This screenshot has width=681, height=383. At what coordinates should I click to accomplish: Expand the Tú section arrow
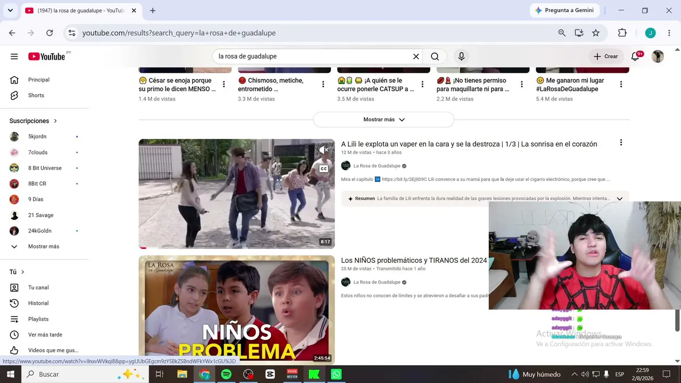(22, 272)
